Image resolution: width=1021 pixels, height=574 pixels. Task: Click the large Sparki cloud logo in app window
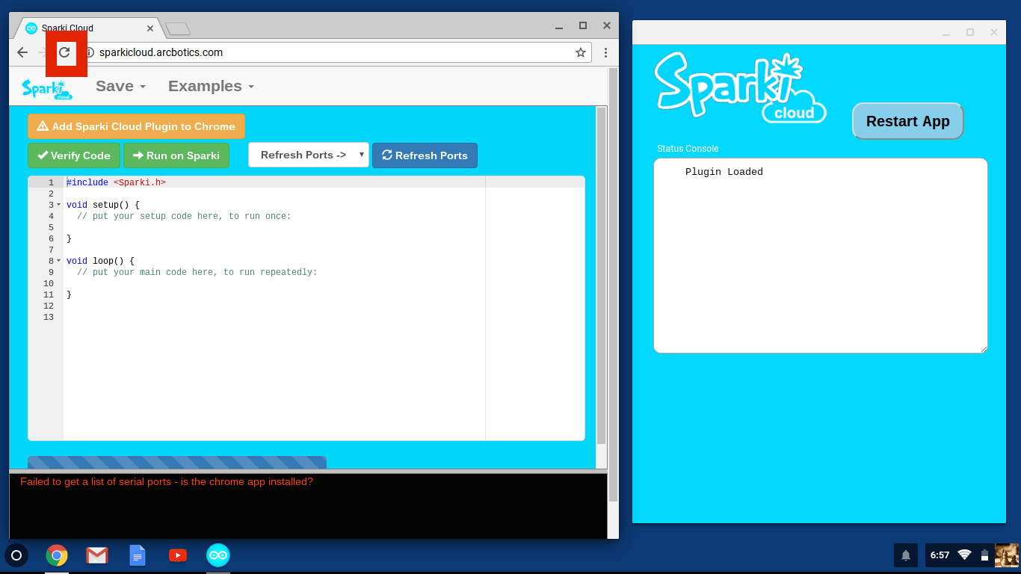point(740,88)
